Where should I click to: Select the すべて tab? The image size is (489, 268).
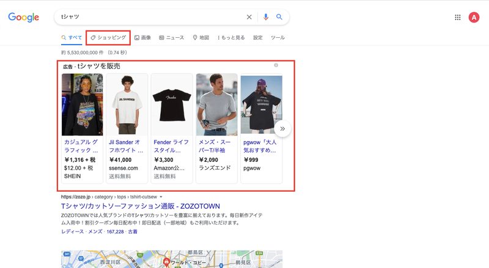click(x=72, y=38)
